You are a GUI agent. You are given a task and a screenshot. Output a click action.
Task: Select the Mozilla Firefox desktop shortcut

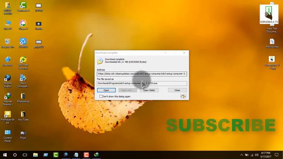click(8, 81)
